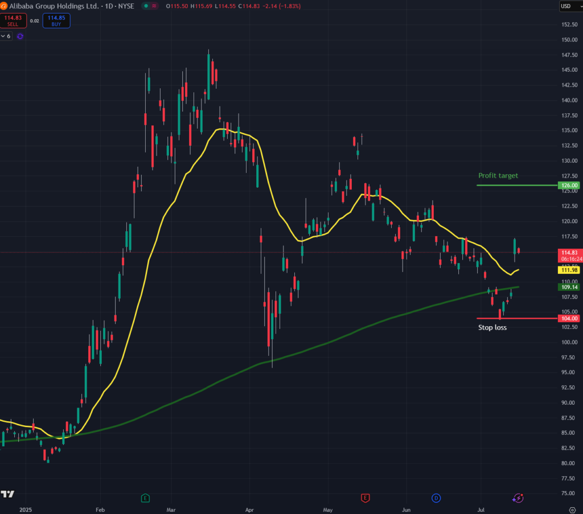
Task: Click the May label on time axis
Action: 328,509
